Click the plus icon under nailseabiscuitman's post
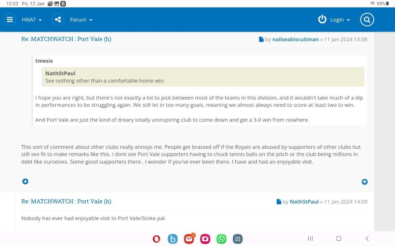 click(25, 181)
